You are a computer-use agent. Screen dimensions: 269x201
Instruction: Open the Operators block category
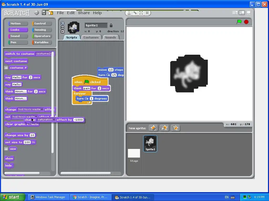tap(42, 36)
